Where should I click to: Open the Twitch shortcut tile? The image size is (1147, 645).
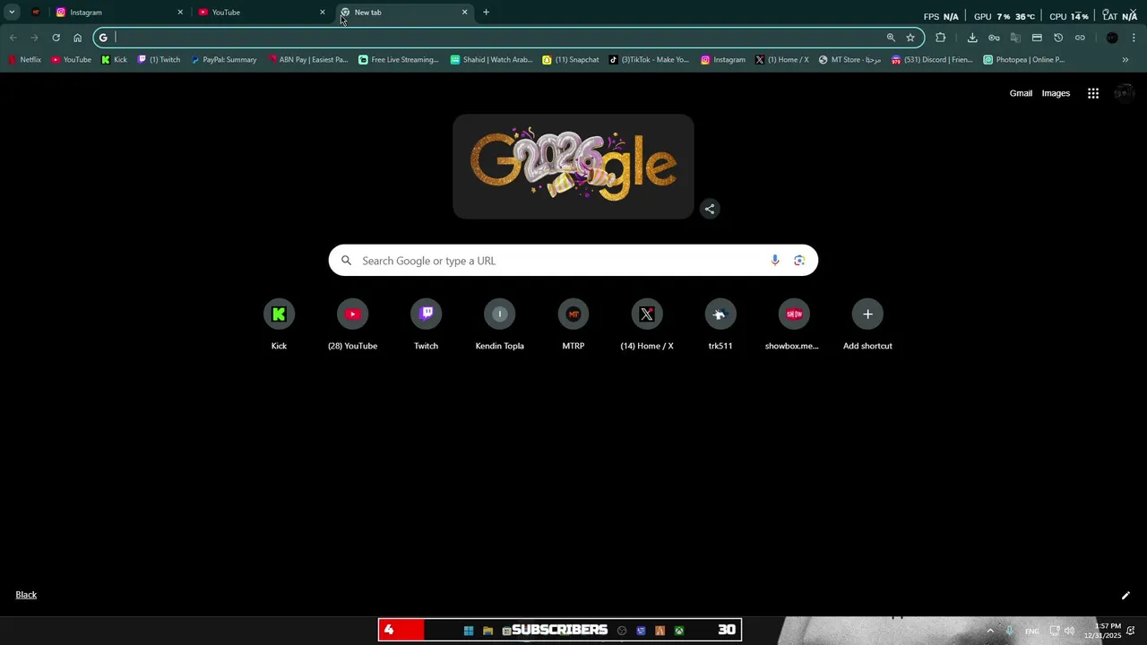click(x=426, y=324)
